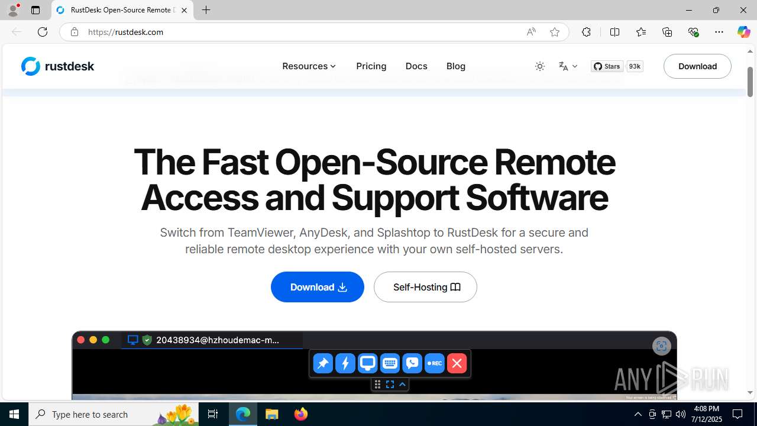Open a new tab with the plus button
The width and height of the screenshot is (757, 426).
(x=206, y=10)
